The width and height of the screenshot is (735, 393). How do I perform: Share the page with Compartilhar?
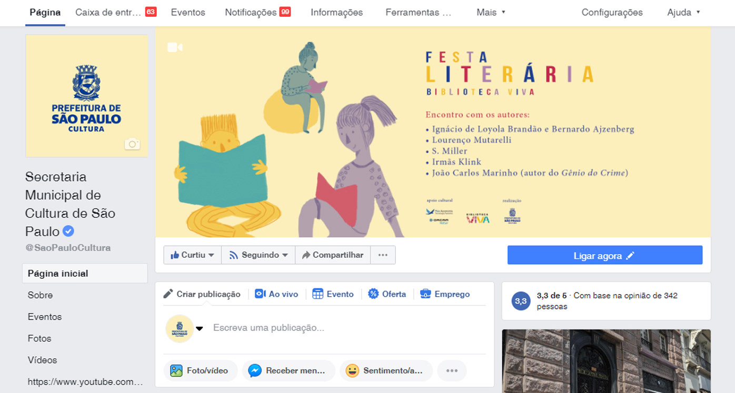coord(333,255)
